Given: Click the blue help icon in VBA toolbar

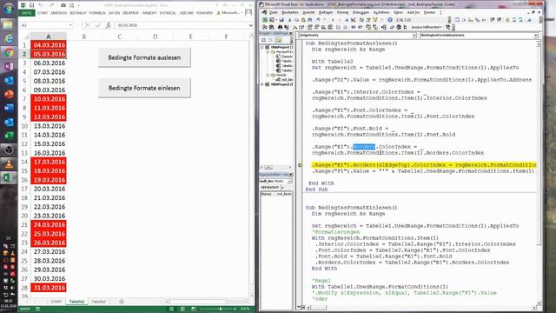Looking at the screenshot, I should click(x=390, y=20).
